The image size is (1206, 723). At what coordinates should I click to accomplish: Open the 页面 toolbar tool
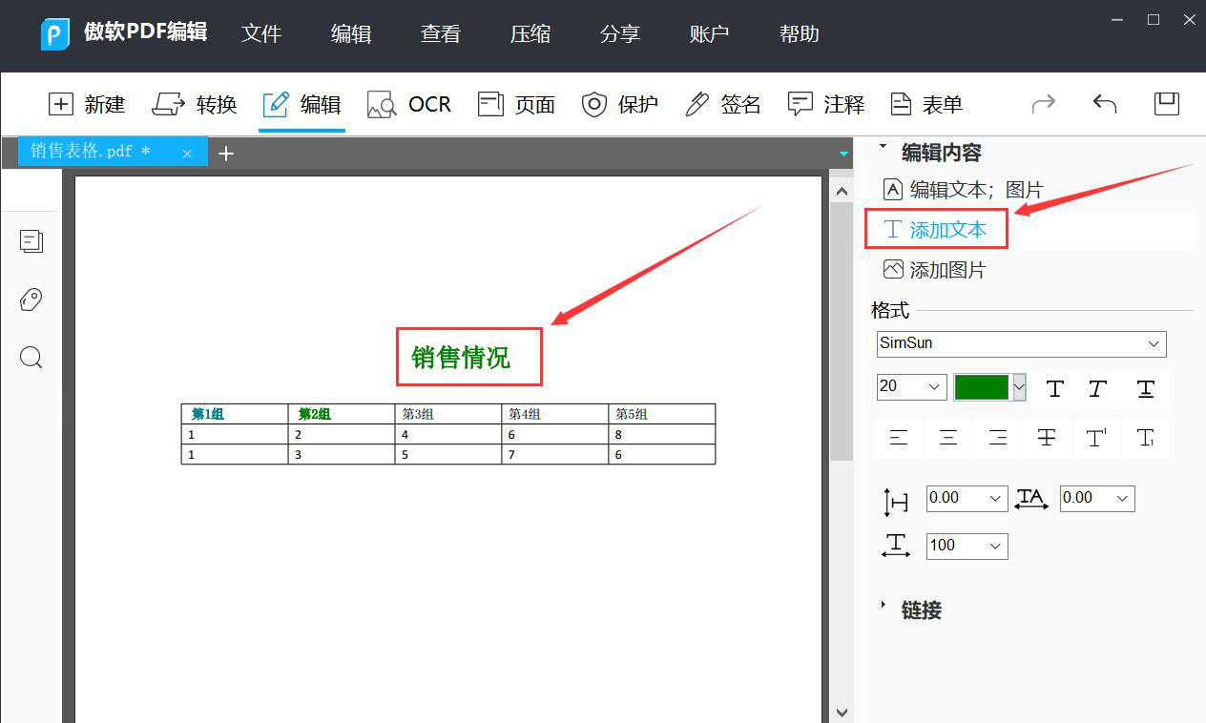click(x=516, y=104)
